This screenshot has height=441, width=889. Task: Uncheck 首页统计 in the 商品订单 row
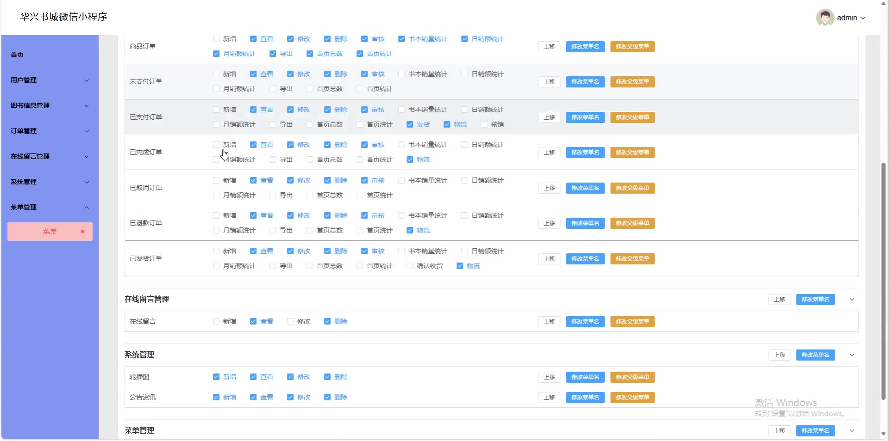point(360,54)
